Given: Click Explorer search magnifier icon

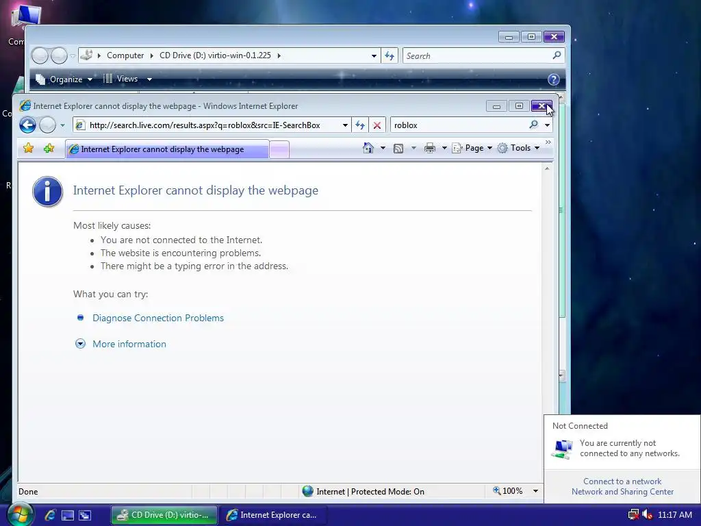Looking at the screenshot, I should coord(557,55).
